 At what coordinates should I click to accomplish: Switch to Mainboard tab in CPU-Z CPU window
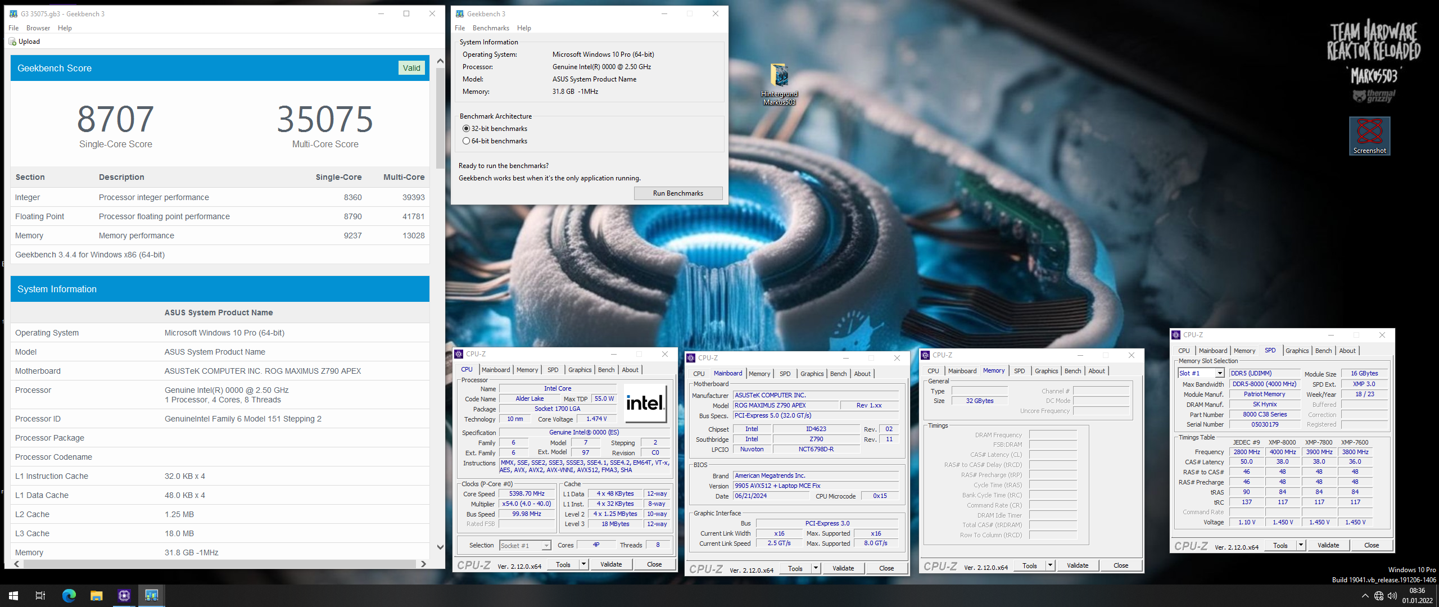click(x=496, y=370)
